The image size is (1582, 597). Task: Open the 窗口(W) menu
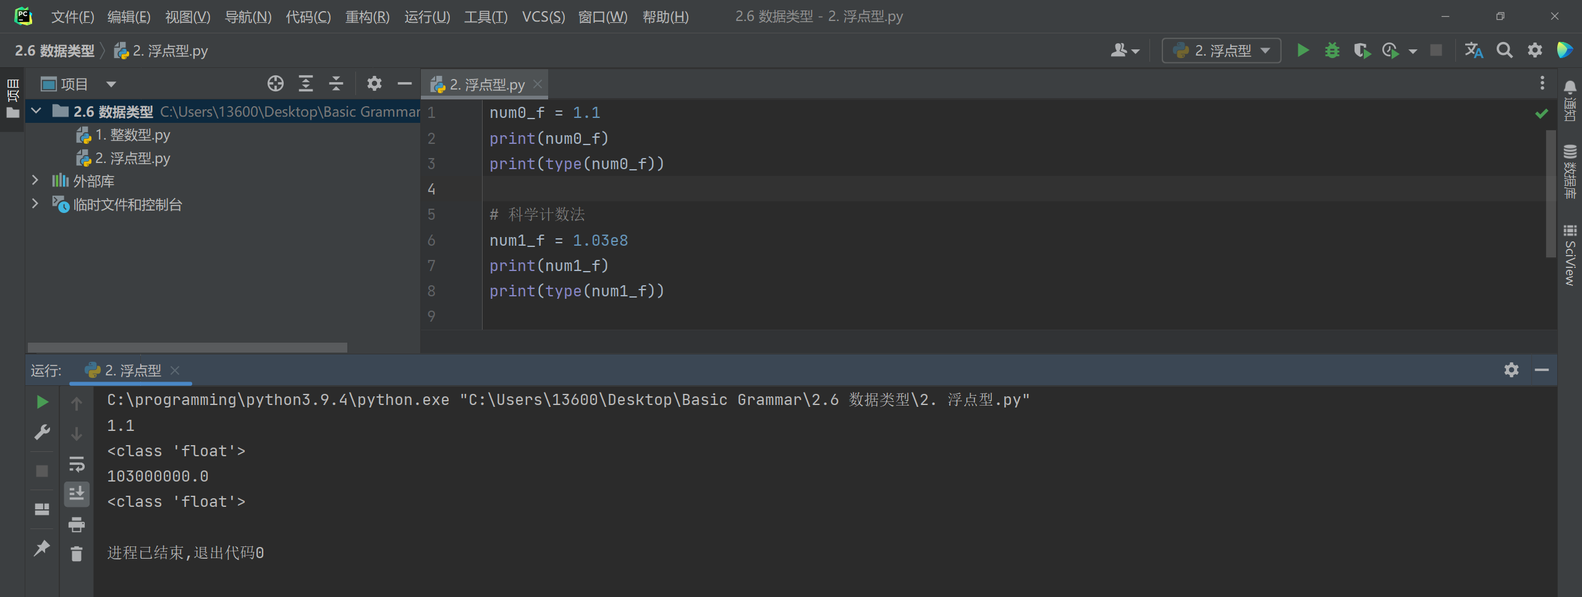(x=603, y=17)
